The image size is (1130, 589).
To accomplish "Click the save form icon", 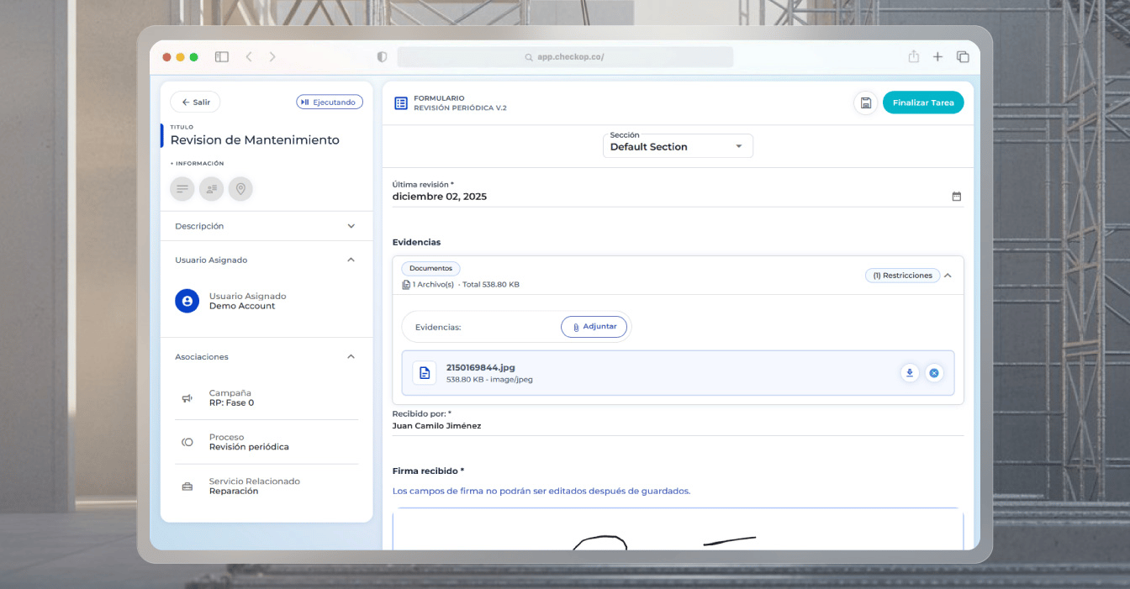I will click(865, 103).
